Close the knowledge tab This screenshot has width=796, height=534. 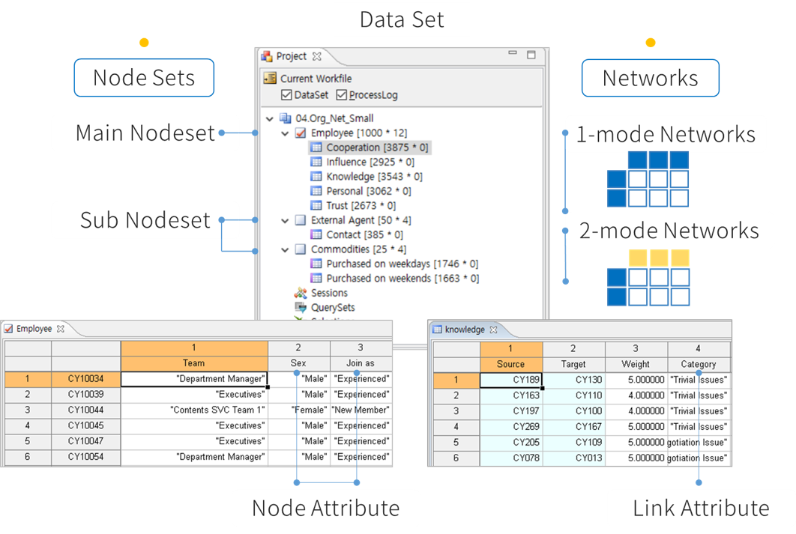click(x=493, y=330)
